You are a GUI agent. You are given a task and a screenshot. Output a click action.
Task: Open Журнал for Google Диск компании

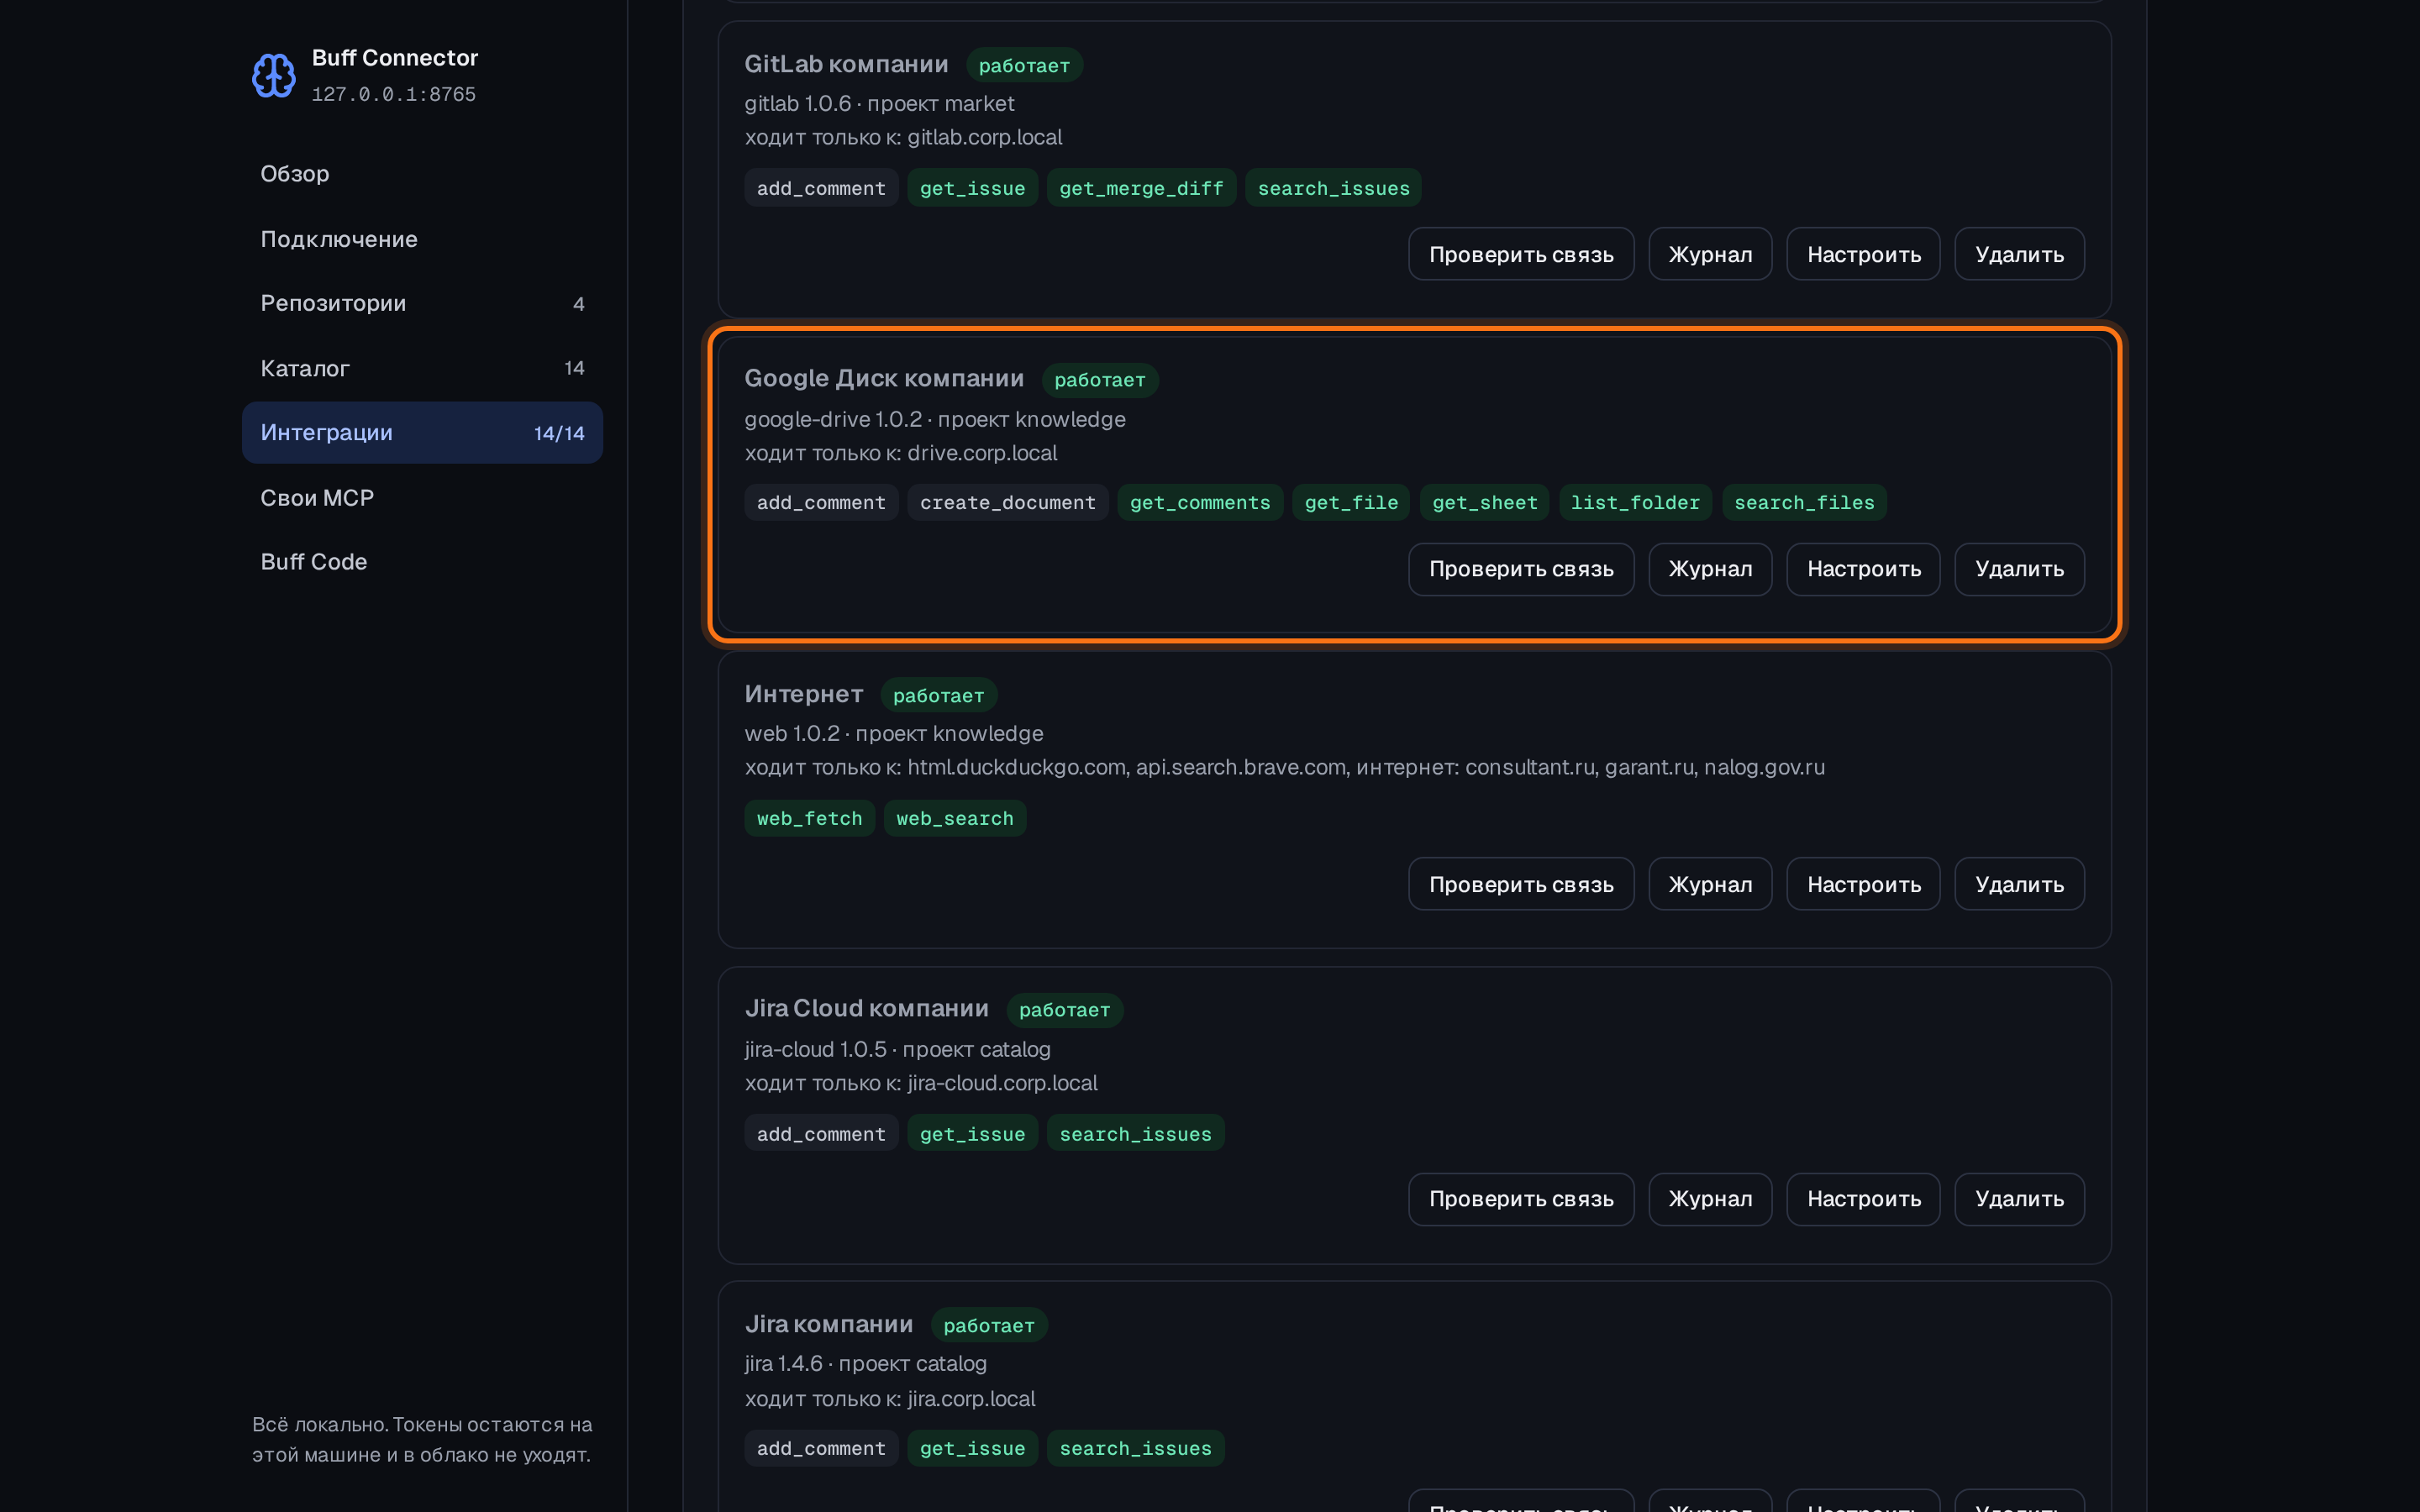coord(1710,569)
